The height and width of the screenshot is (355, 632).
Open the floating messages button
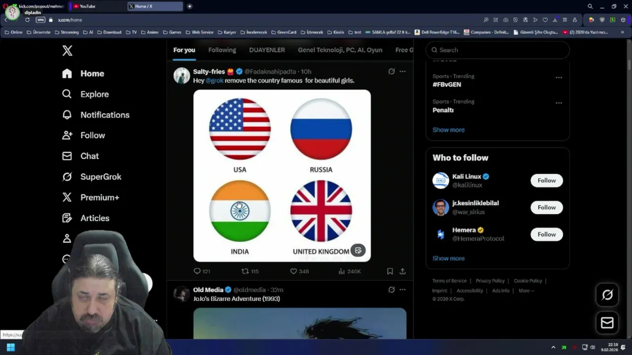point(607,323)
